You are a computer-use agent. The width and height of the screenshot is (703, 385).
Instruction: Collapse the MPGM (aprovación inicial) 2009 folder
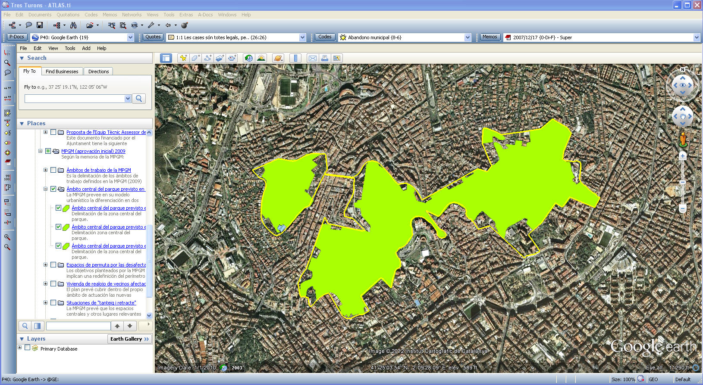(41, 151)
